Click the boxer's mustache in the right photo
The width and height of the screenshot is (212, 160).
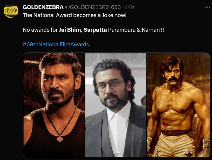point(173,79)
